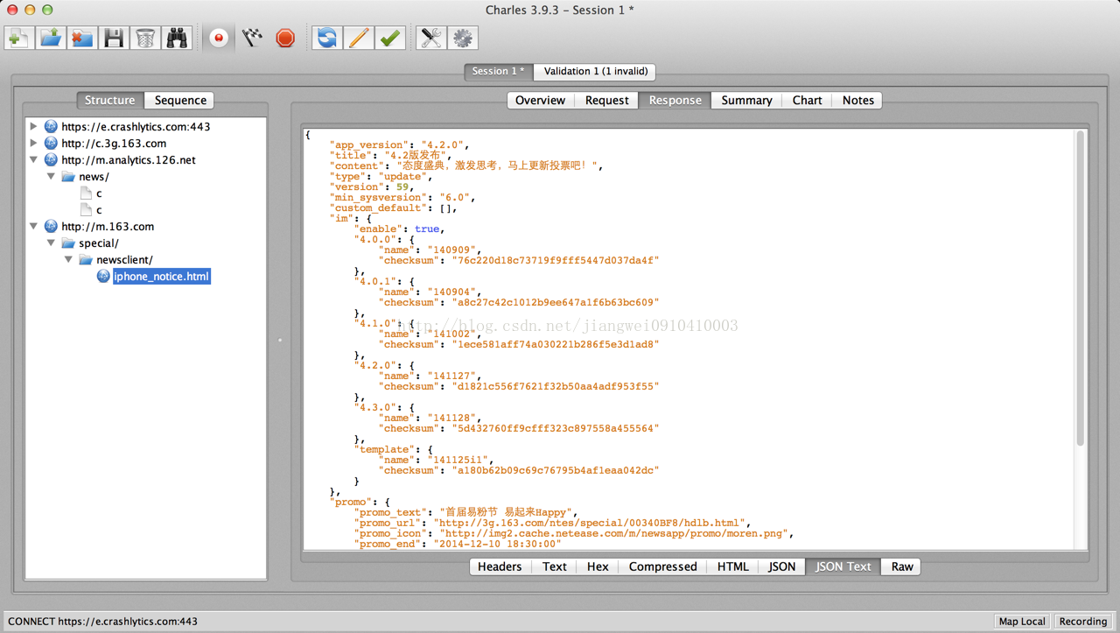Expand the e.crashlytics.com:443 tree node
The height and width of the screenshot is (633, 1120).
coord(34,127)
